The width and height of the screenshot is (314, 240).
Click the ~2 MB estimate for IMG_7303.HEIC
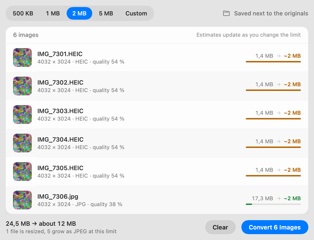(x=292, y=113)
